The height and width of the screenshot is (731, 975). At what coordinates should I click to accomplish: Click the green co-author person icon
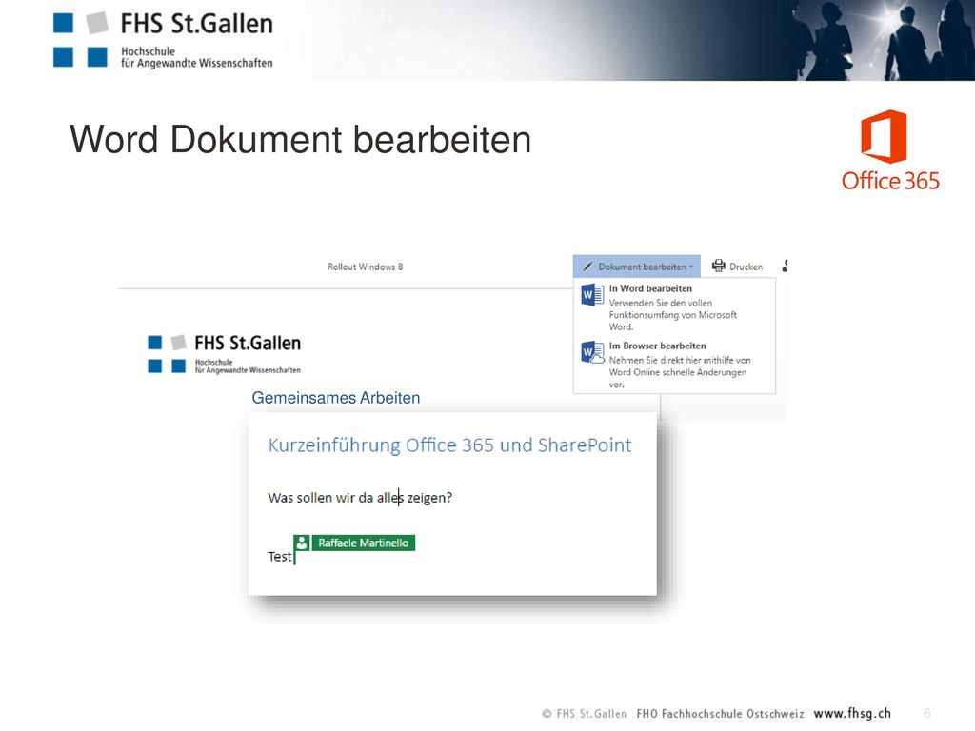click(x=302, y=543)
